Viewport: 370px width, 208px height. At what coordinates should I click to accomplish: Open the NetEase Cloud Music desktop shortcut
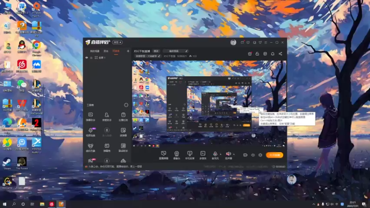pos(22,66)
